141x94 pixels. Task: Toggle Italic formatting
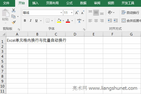31,21
